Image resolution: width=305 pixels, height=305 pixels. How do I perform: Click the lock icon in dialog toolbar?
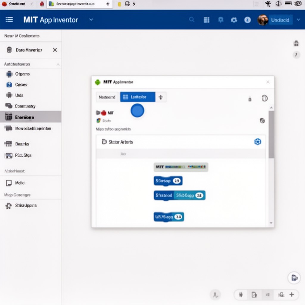coord(250,99)
